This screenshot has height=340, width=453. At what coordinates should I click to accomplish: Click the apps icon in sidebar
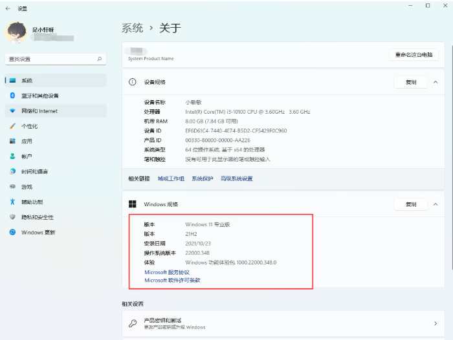pos(12,141)
